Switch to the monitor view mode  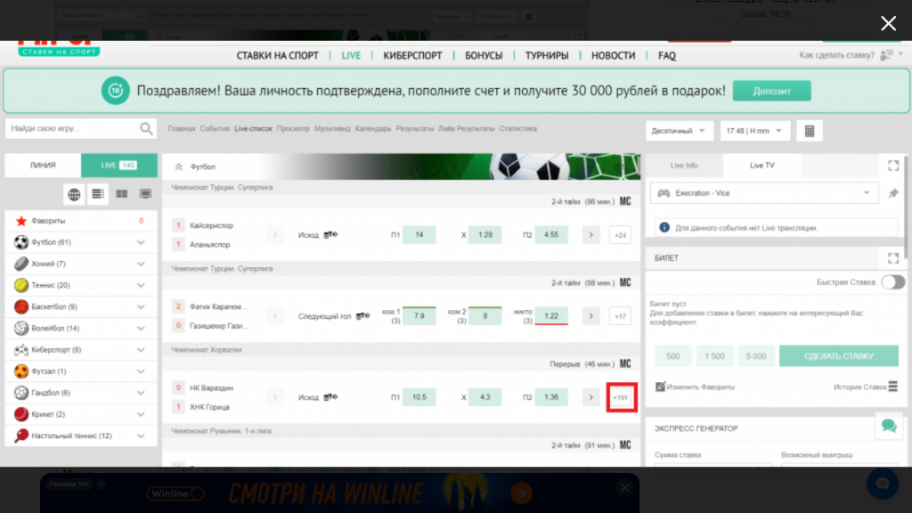click(x=145, y=194)
